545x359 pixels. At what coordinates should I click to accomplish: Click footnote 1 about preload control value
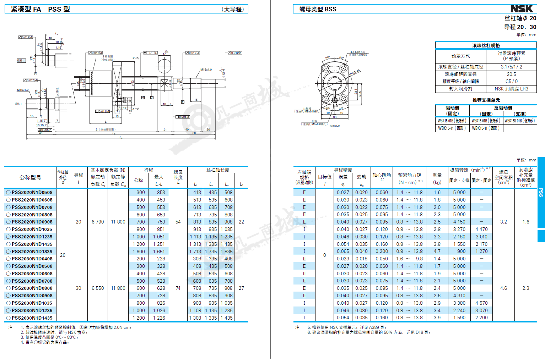click(x=76, y=327)
